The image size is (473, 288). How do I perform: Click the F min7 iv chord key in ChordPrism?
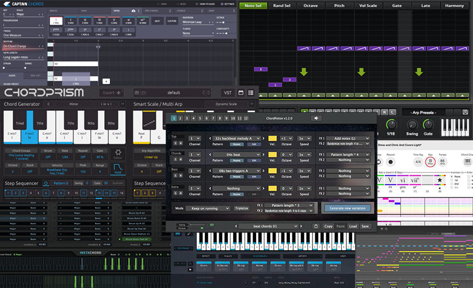click(30, 126)
